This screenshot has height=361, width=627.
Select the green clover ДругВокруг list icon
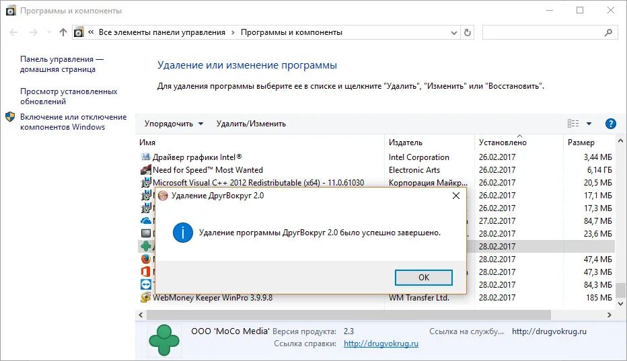tap(146, 246)
